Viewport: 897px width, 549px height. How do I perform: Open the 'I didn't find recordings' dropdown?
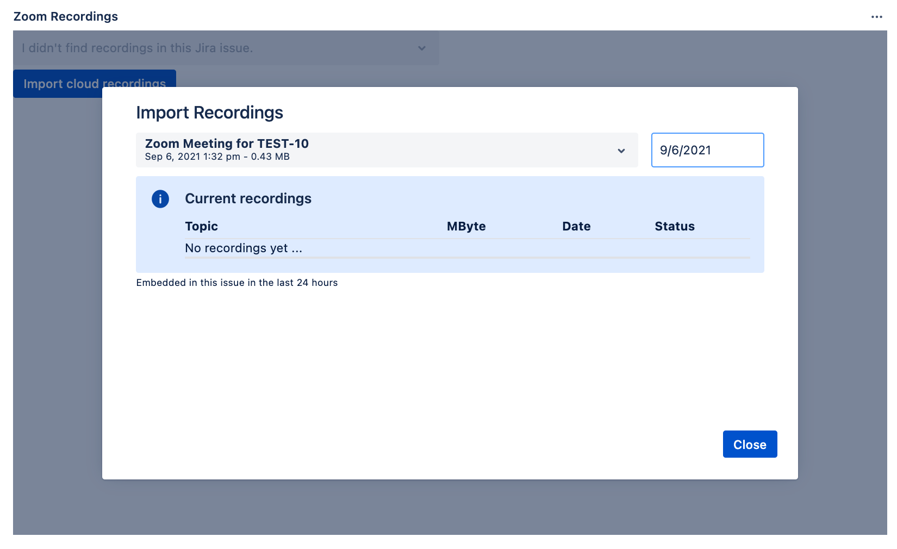(226, 48)
